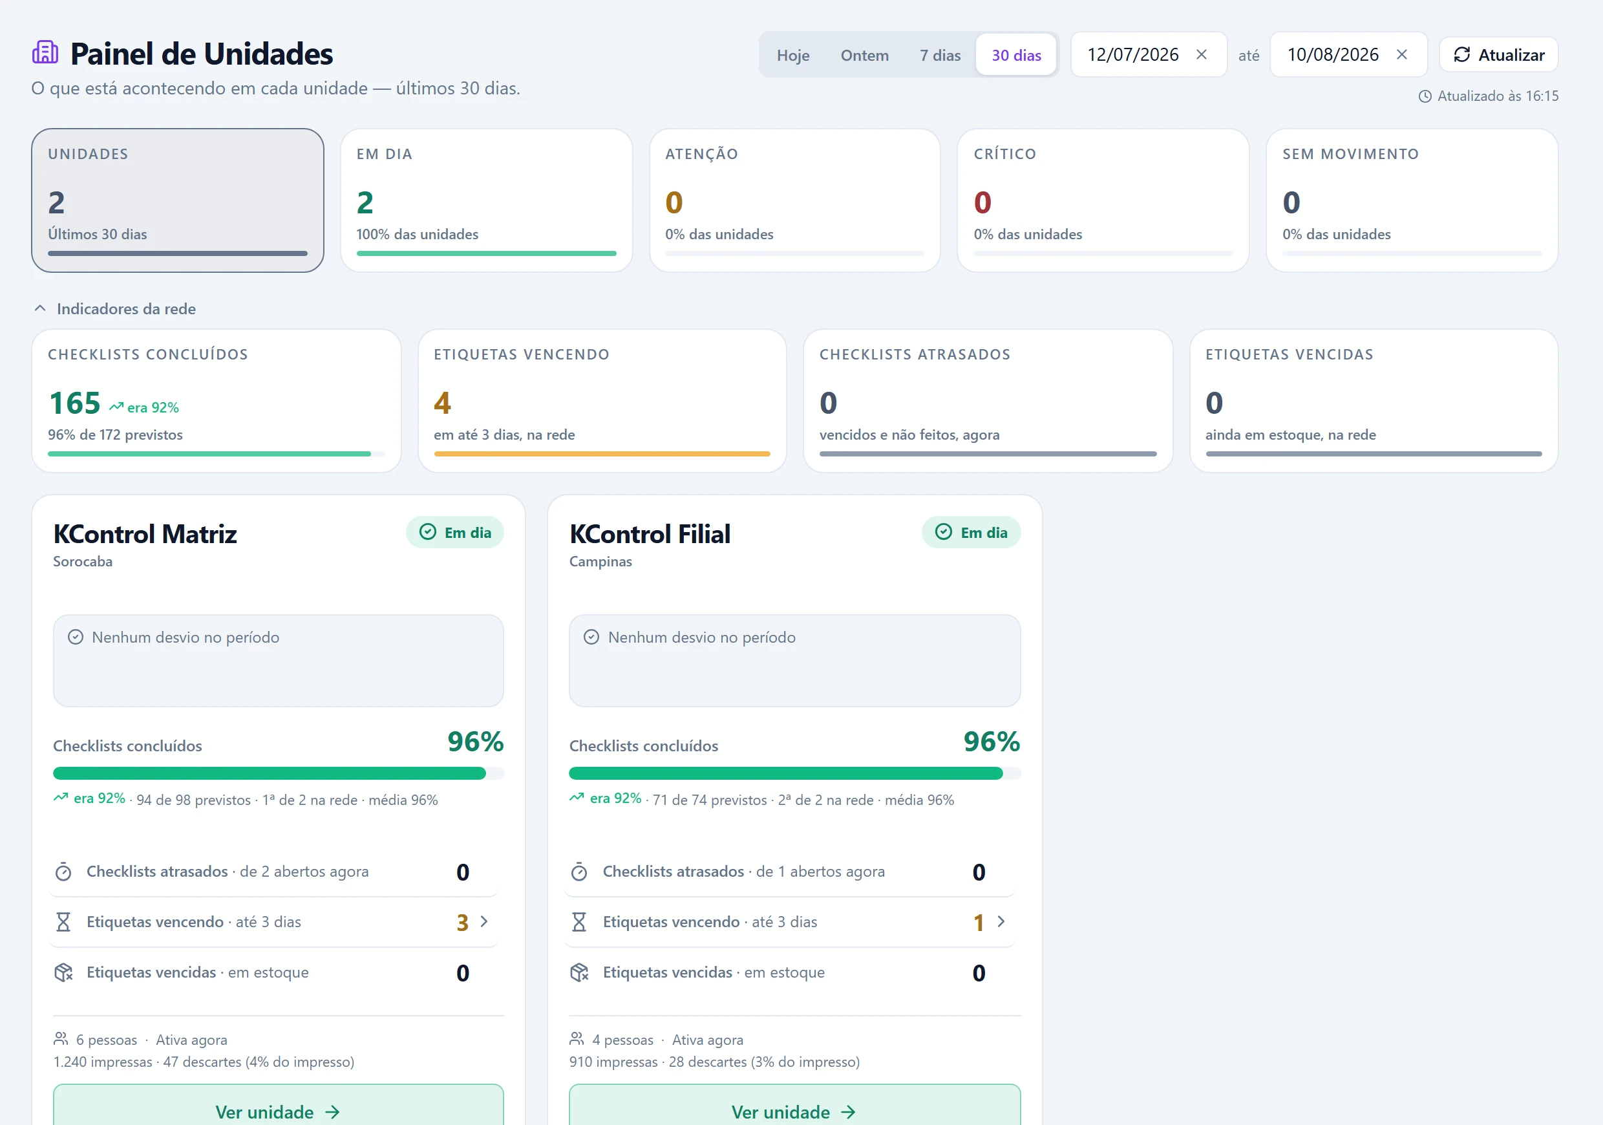The image size is (1603, 1125).
Task: Click the arrow icon in Filial Ver unidade
Action: coord(848,1111)
